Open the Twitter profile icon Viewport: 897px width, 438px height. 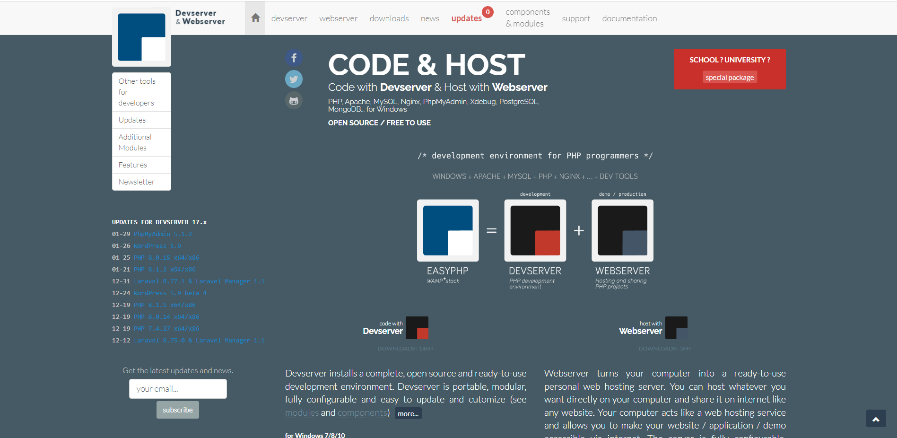(294, 79)
